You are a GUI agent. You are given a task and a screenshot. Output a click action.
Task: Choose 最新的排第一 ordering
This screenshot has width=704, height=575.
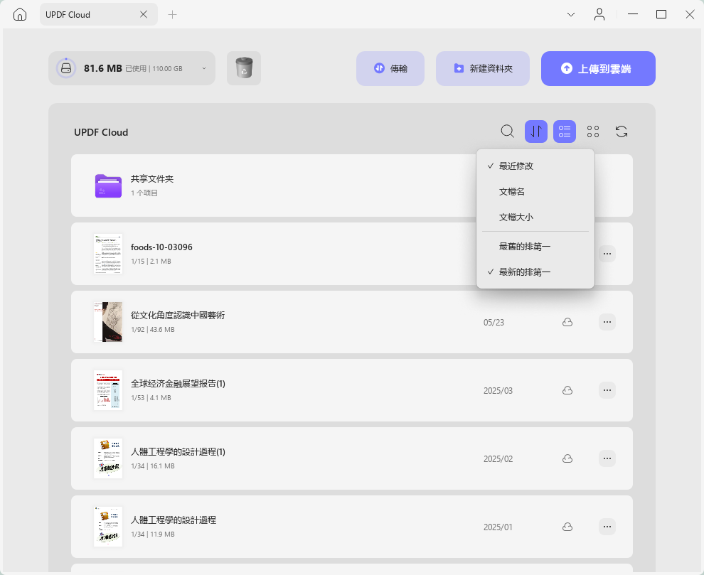click(x=535, y=272)
